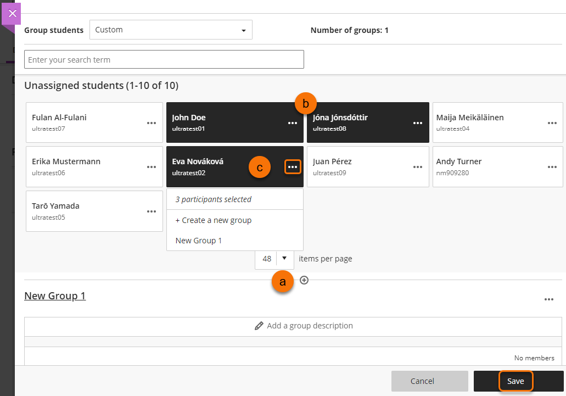Open options menu for Maija Meikäläinen

click(552, 123)
